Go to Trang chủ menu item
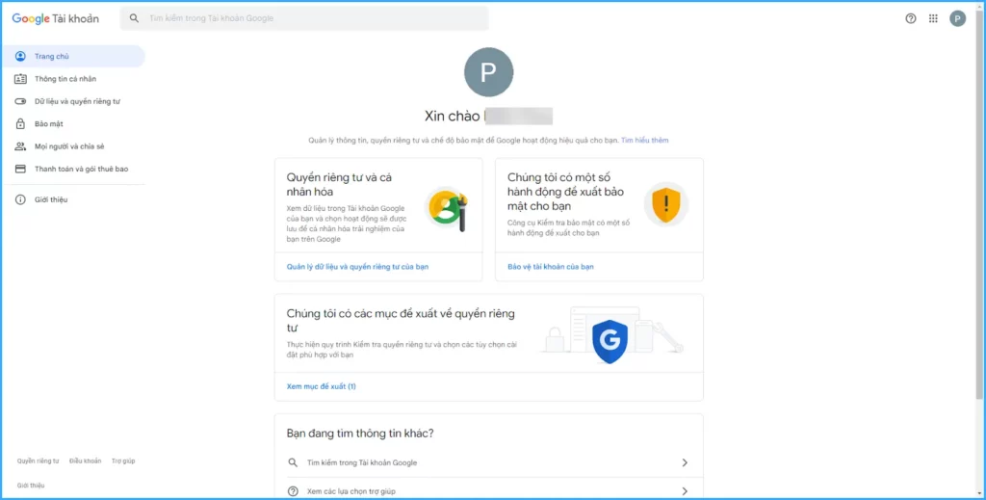This screenshot has height=500, width=986. [73, 56]
